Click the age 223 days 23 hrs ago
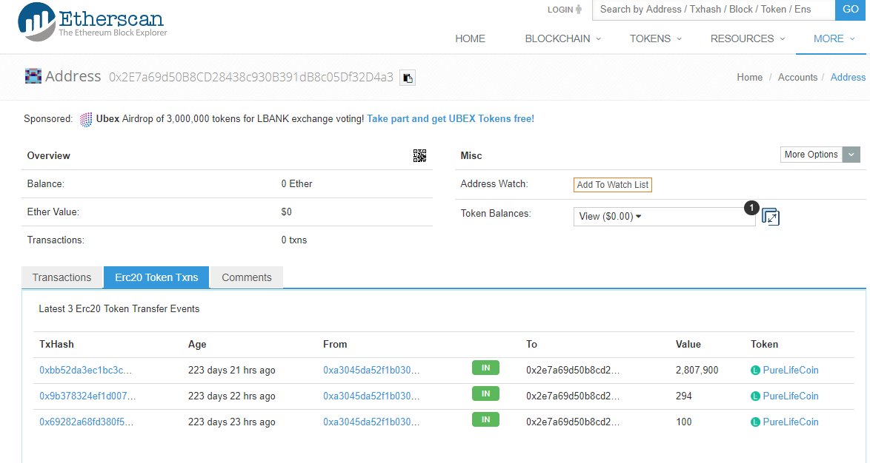The image size is (870, 463). [231, 422]
